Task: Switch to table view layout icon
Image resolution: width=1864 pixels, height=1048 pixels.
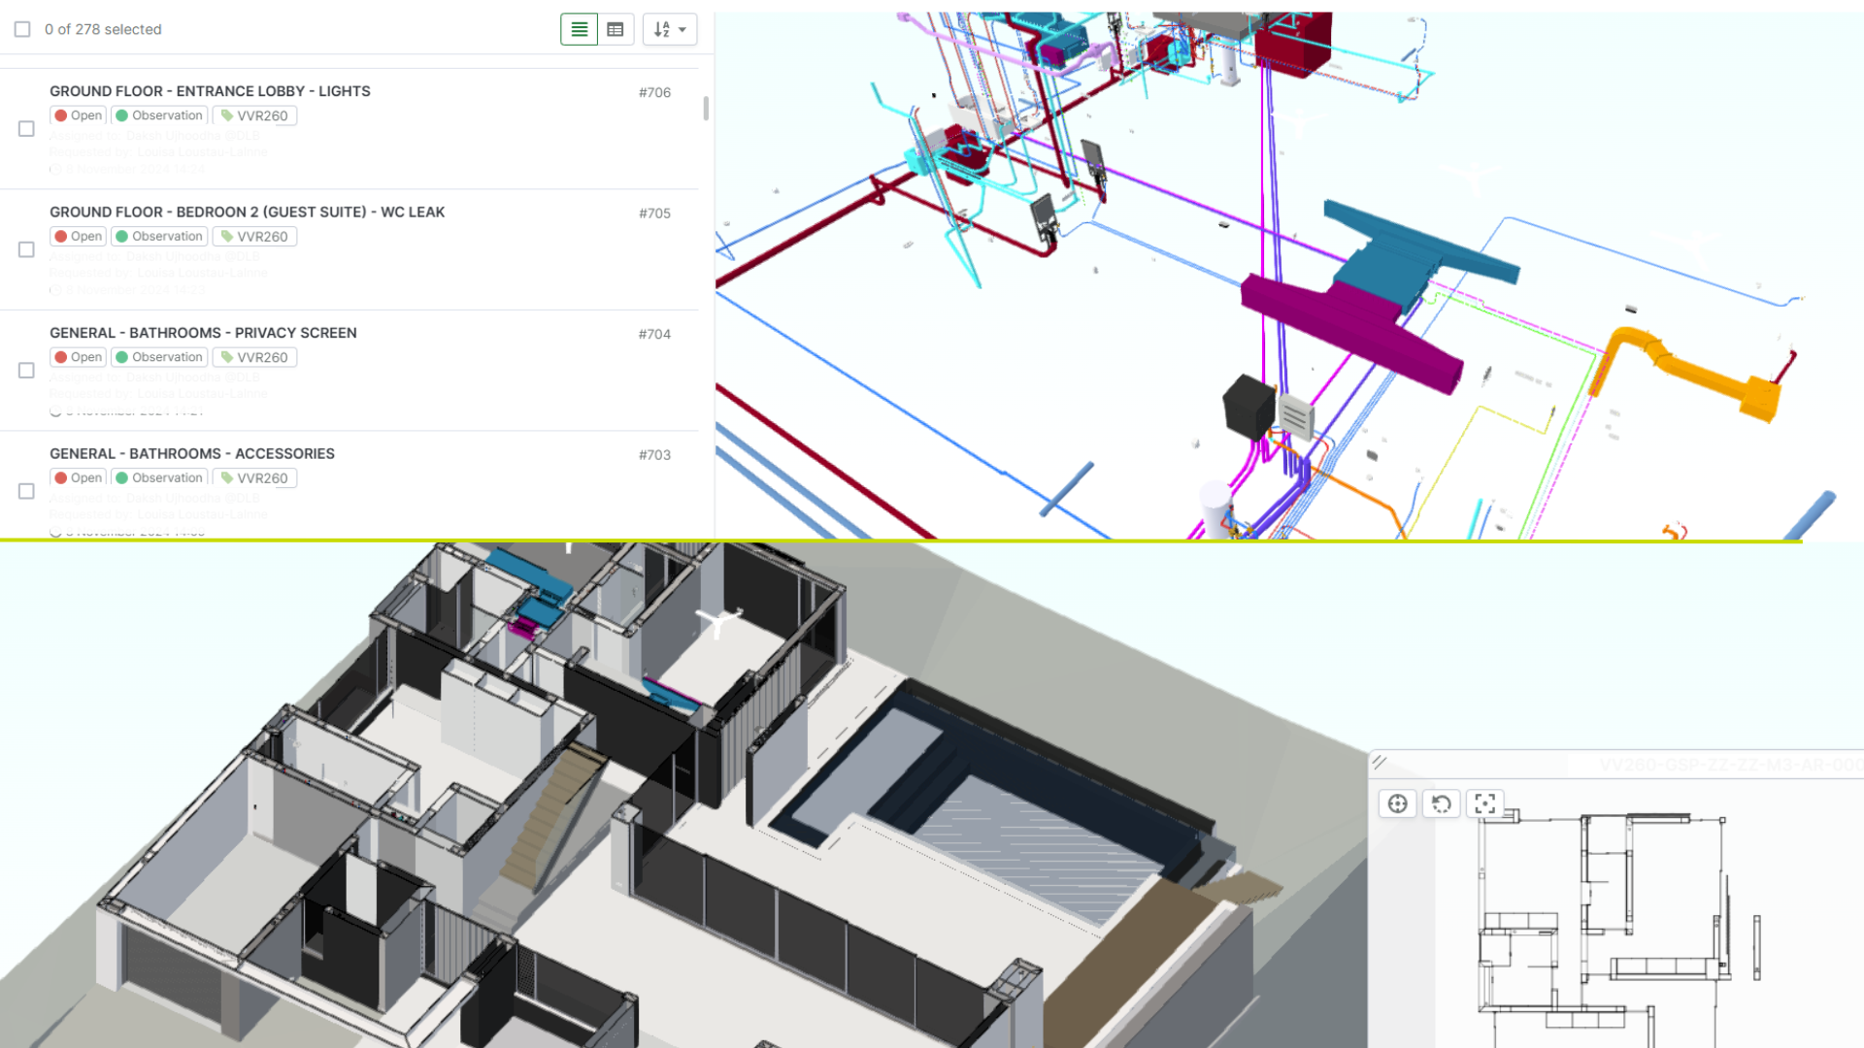Action: 616,29
